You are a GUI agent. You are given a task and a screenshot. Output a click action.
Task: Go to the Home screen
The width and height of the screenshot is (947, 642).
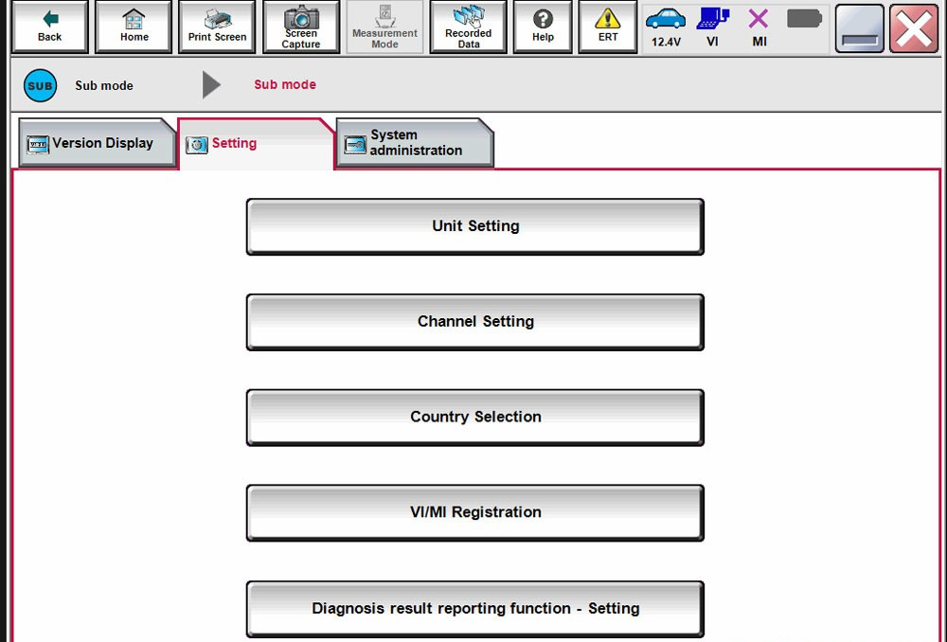pos(133,26)
